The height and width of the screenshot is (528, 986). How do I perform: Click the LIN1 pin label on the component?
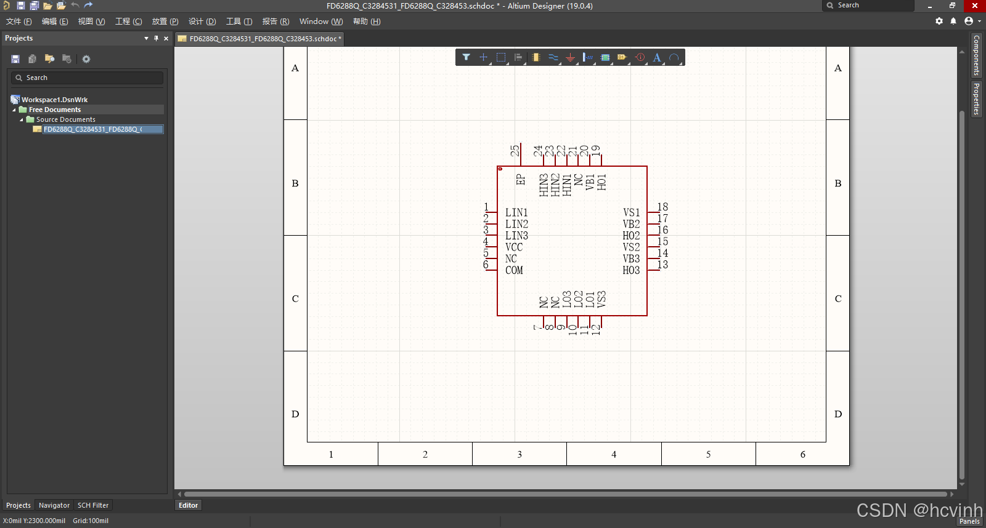[x=516, y=213]
